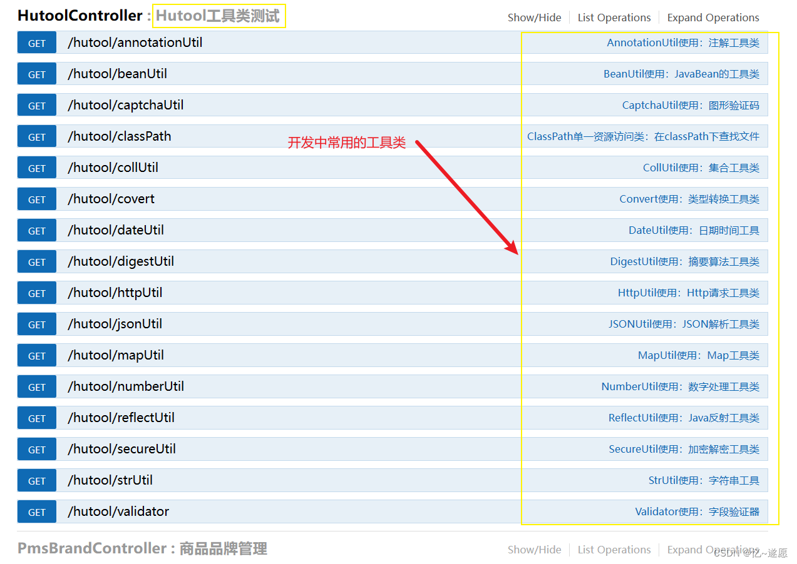This screenshot has width=797, height=564.
Task: Click GET badge for /hutool/secureUtil
Action: point(37,450)
